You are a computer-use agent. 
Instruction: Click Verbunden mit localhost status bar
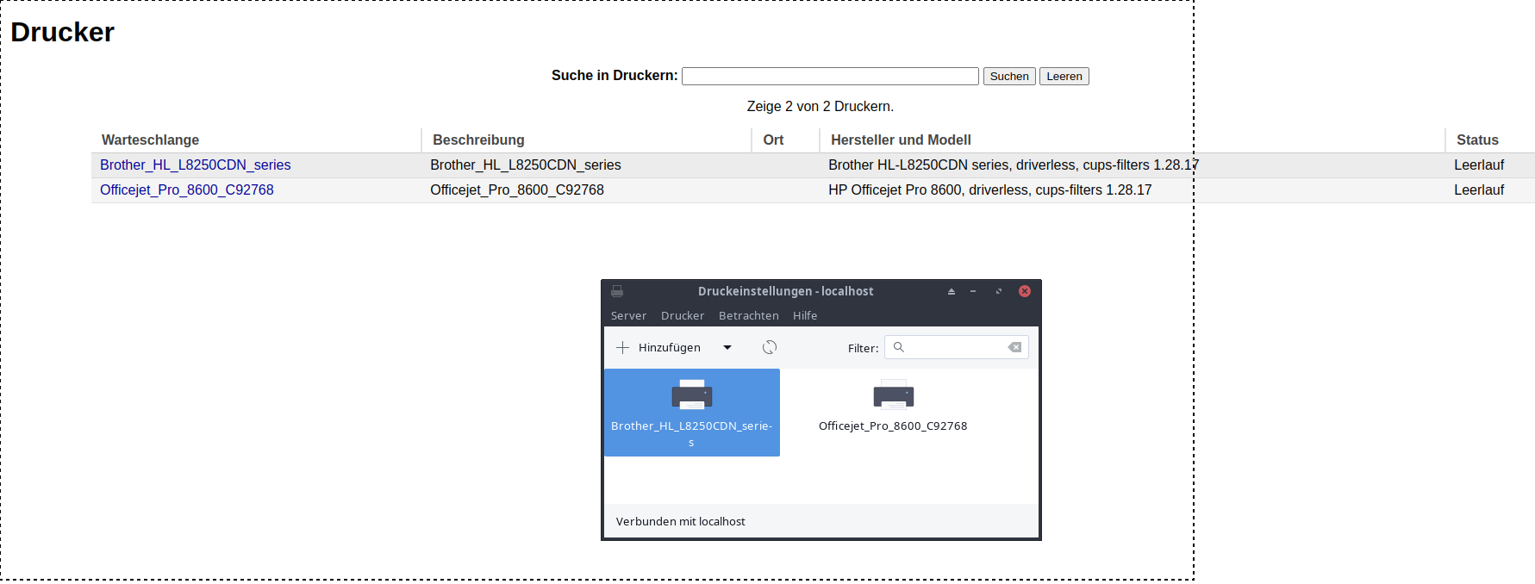click(x=681, y=521)
